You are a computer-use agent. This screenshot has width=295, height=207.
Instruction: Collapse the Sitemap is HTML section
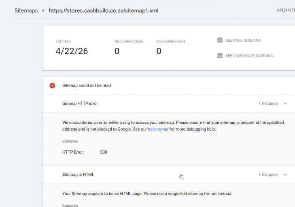click(285, 175)
